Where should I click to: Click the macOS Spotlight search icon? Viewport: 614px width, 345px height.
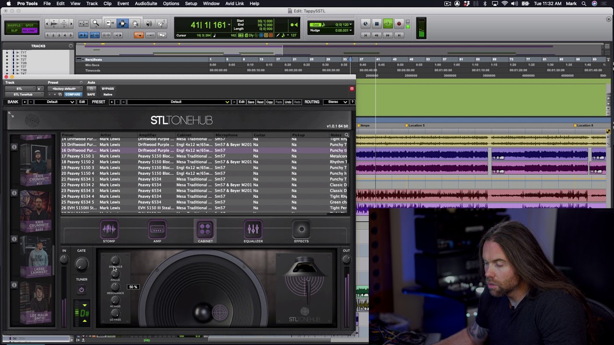click(584, 3)
